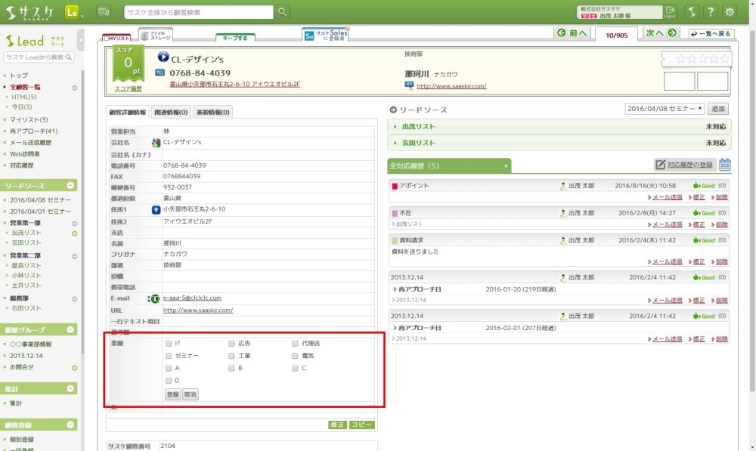Click the 登録 button under industry checkboxes
756x451 pixels.
point(173,394)
